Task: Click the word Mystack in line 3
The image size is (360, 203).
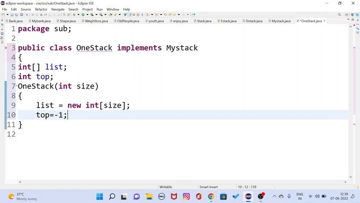Action: coord(182,48)
